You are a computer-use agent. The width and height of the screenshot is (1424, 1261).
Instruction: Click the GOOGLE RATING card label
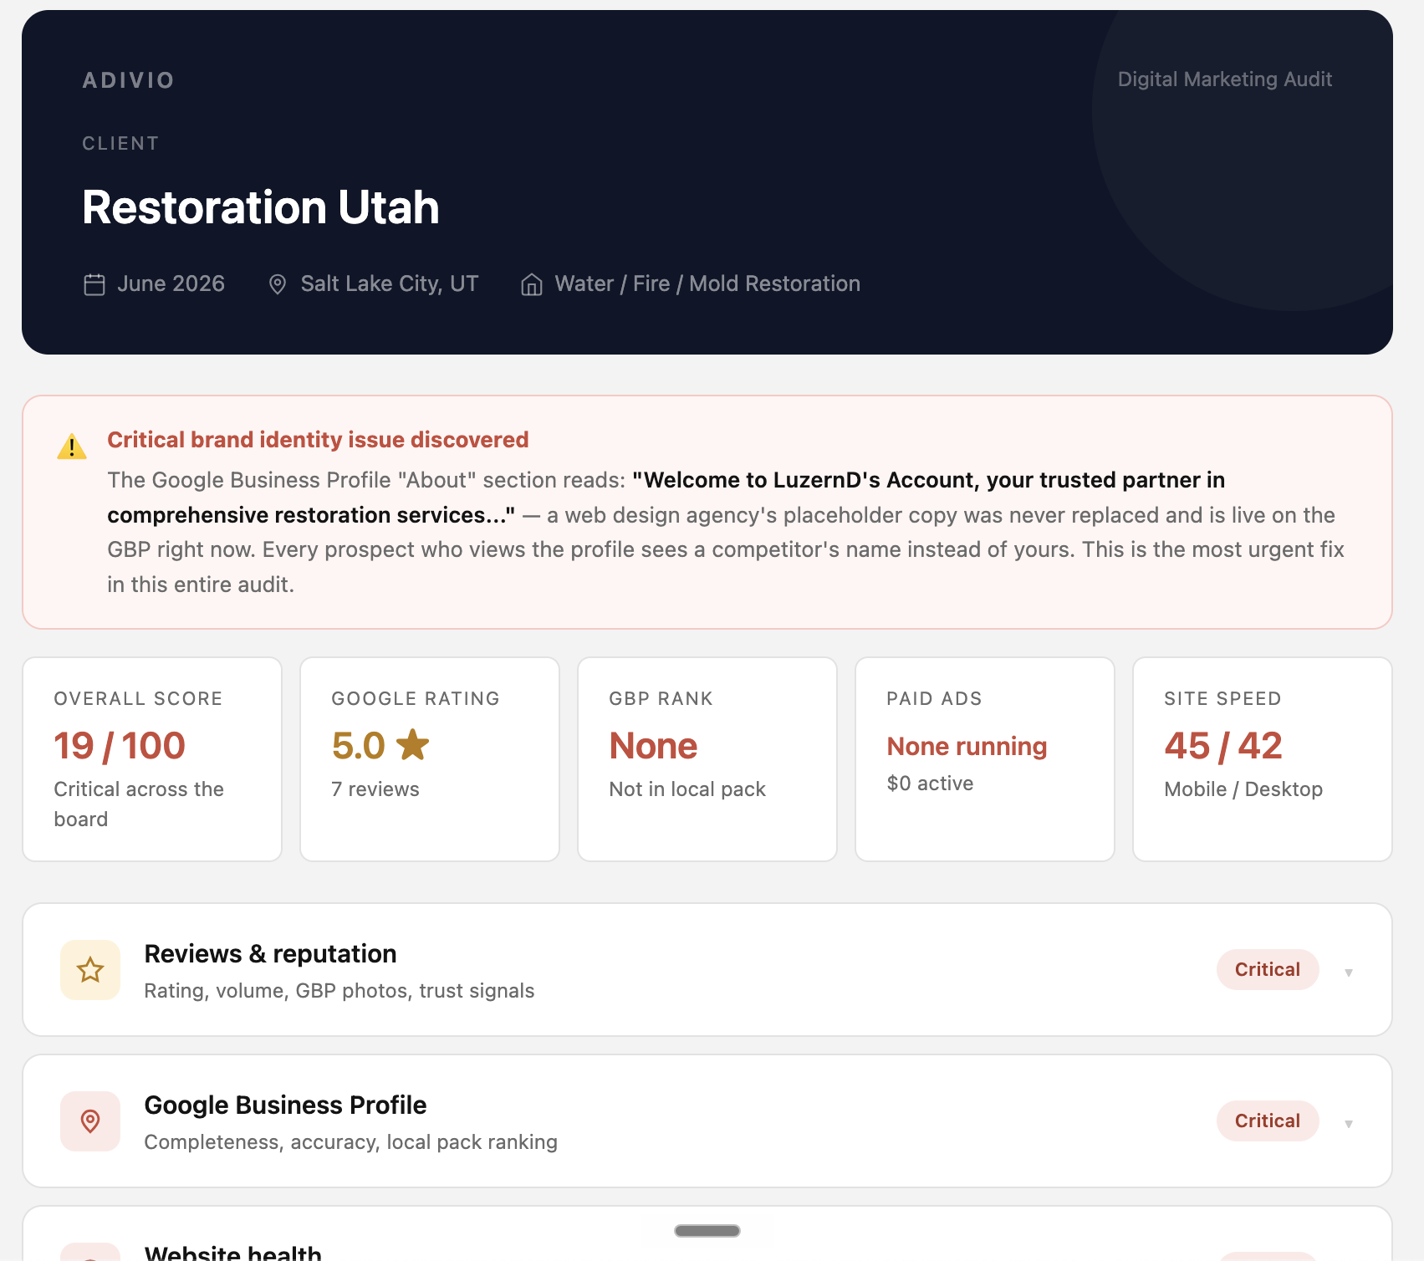pyautogui.click(x=416, y=699)
